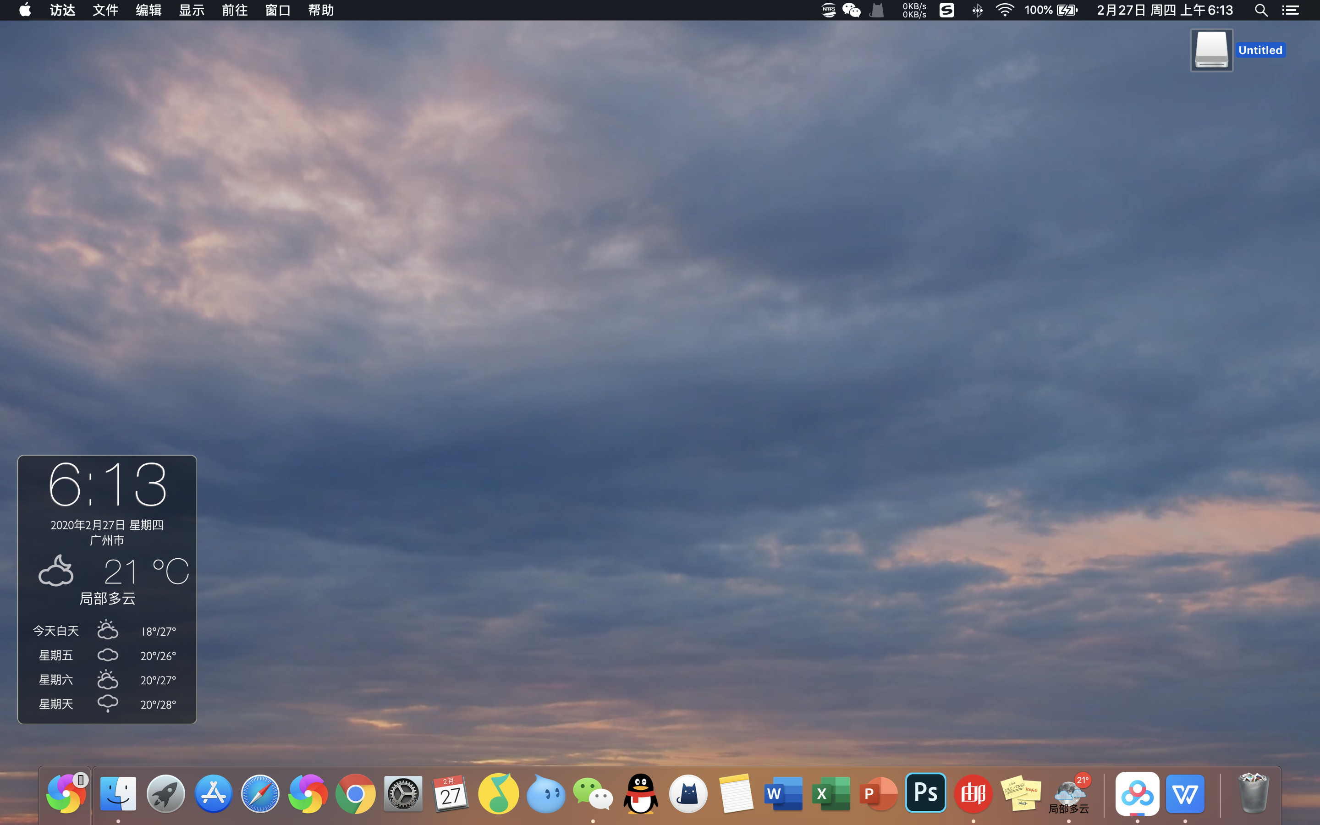The image size is (1320, 825).
Task: Open the 前往 menu
Action: point(235,10)
